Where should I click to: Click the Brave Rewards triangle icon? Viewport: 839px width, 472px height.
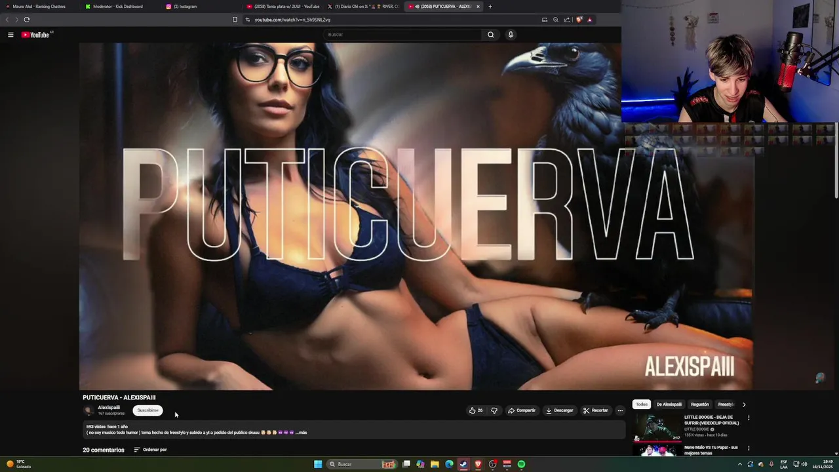point(589,20)
